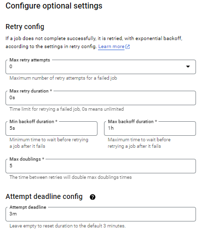Screen dimensions: 204x238
Task: Click the hint about maximum number of retry attempts
Action: click(x=63, y=78)
